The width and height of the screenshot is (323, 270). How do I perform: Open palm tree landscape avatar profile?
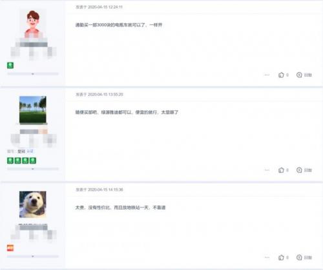pyautogui.click(x=33, y=110)
